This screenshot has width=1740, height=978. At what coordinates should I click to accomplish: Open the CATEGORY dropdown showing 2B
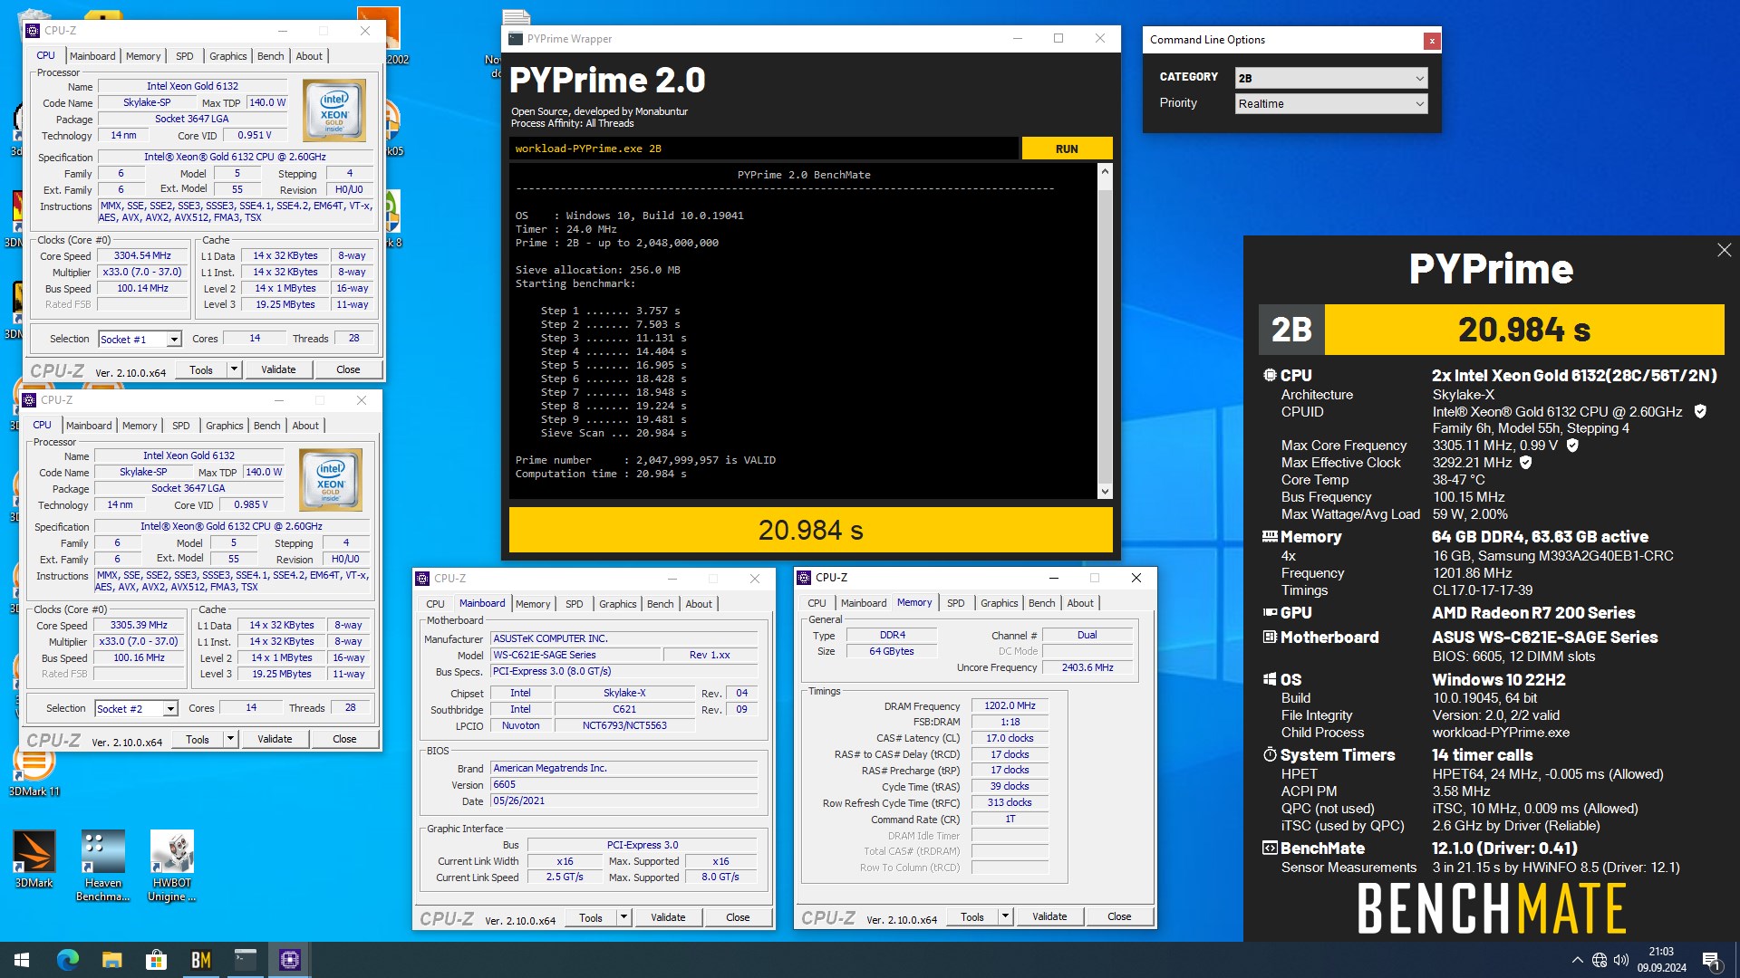(1331, 78)
